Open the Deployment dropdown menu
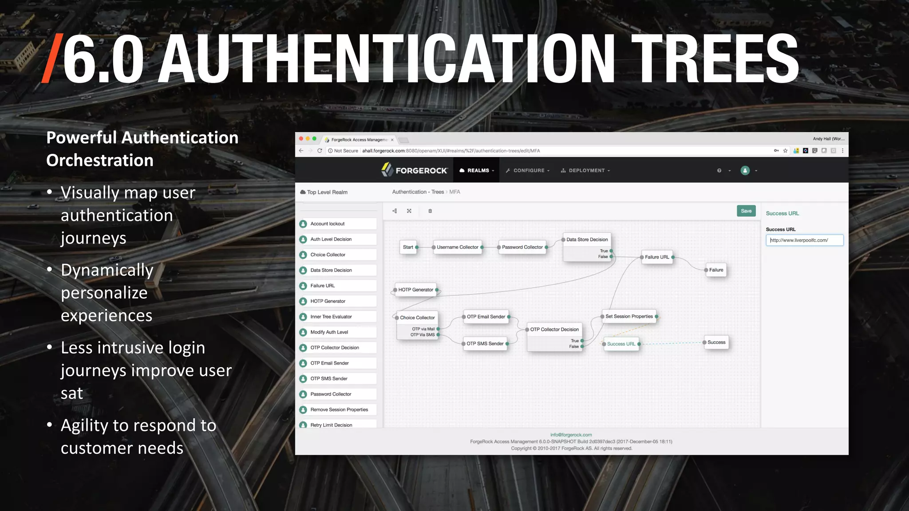This screenshot has width=909, height=511. point(585,170)
